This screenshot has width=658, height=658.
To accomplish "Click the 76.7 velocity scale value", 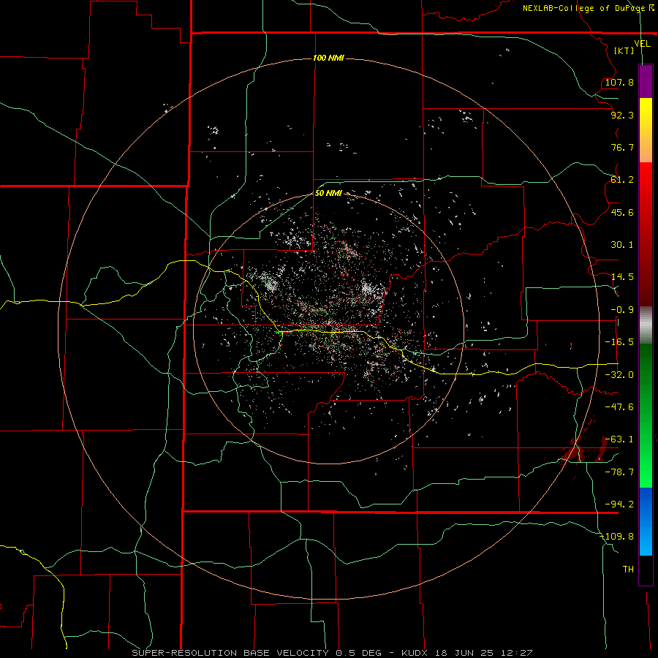I will click(x=622, y=147).
